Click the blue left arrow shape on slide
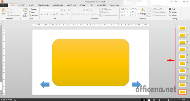The width and height of the screenshot is (190, 101). coord(45,84)
